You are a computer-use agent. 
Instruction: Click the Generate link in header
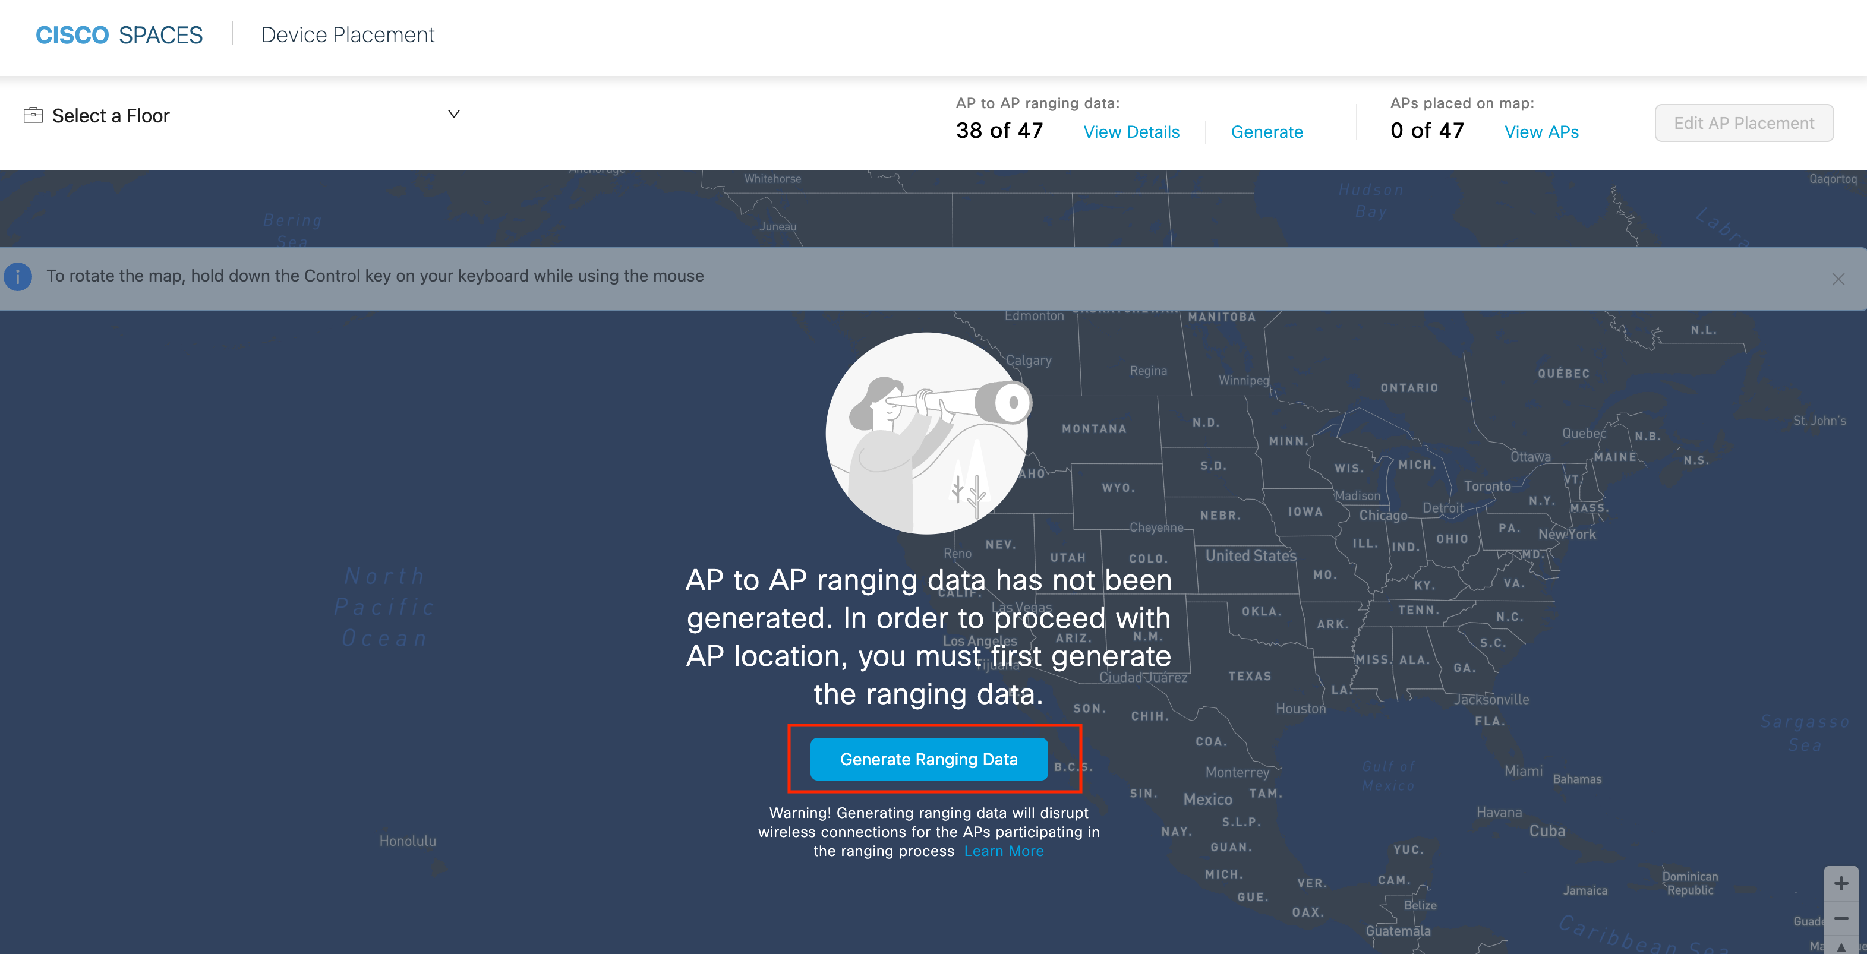[x=1266, y=132]
